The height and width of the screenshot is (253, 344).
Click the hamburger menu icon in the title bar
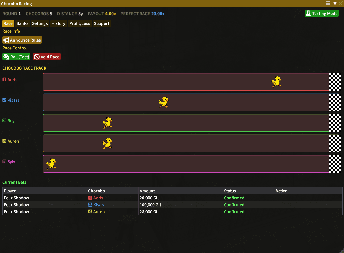pos(328,3)
